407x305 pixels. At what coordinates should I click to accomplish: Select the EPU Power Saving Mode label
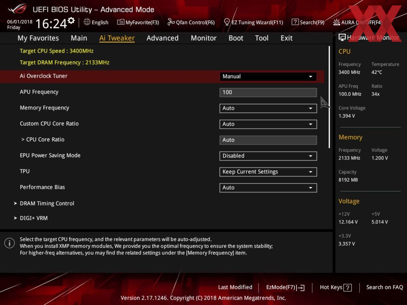point(50,155)
